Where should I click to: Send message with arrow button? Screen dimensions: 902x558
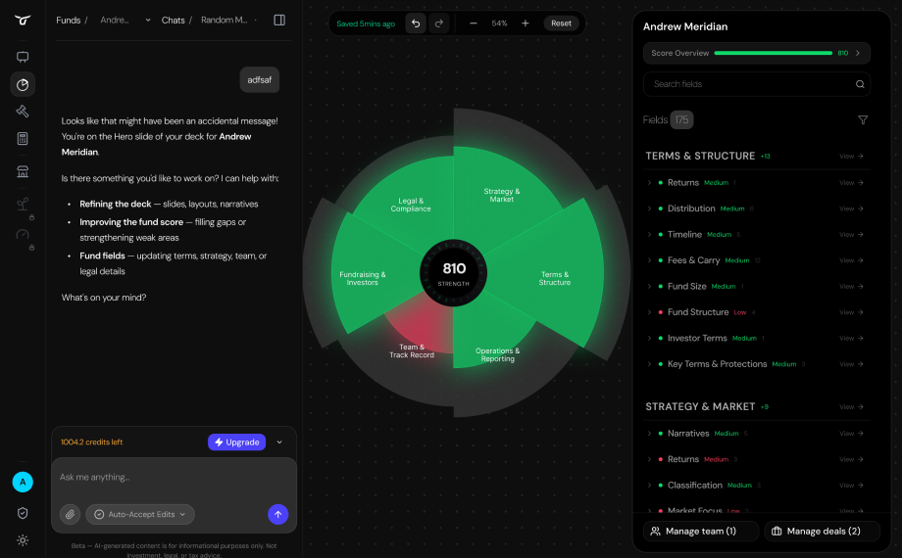tap(277, 514)
